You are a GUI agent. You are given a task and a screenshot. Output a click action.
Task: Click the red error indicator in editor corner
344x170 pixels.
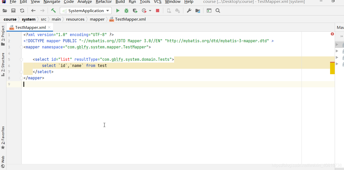(332, 34)
